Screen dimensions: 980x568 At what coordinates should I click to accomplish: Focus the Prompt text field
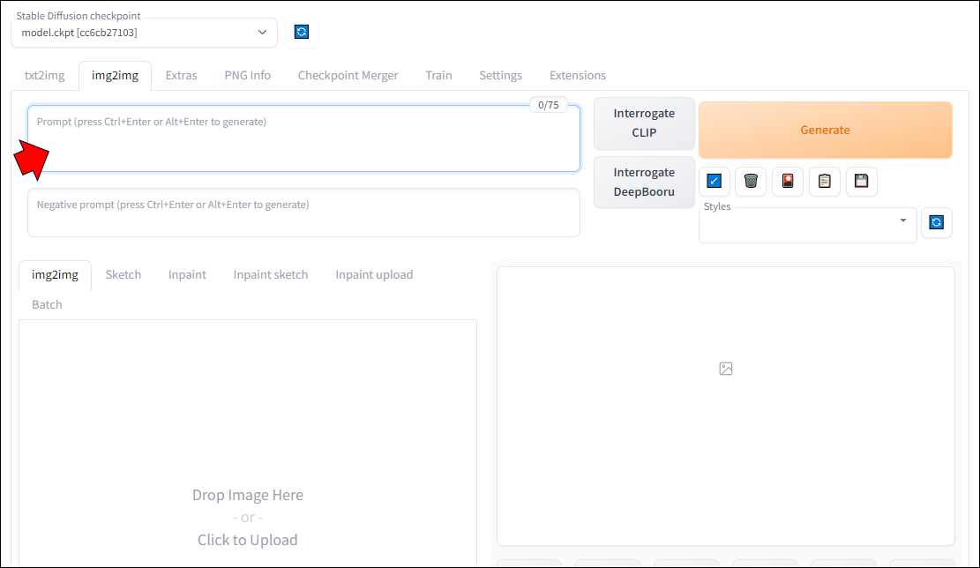[303, 138]
